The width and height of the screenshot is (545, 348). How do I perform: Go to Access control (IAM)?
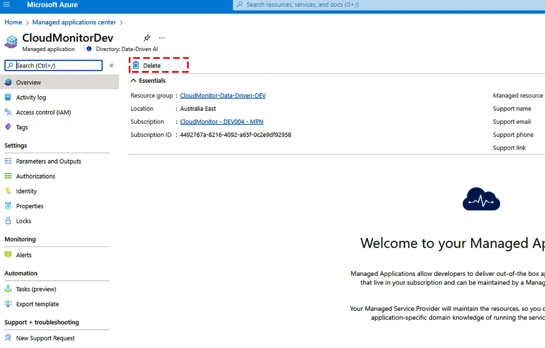tap(43, 112)
